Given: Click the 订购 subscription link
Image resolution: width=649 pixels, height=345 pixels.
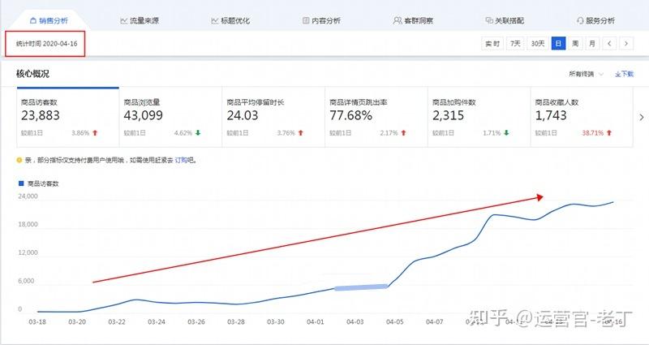Looking at the screenshot, I should coord(181,160).
